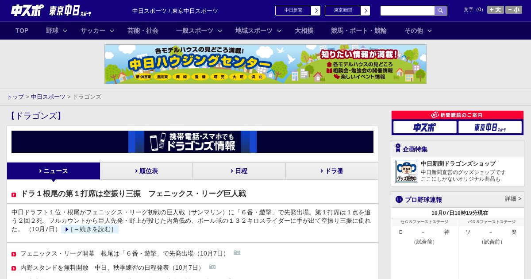This screenshot has width=531, height=279.
Task: Click the arrow beside 中日新聞 button
Action: click(316, 11)
